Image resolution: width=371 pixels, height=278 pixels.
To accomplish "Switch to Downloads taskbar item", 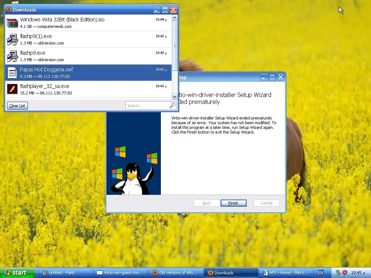I will [x=231, y=273].
